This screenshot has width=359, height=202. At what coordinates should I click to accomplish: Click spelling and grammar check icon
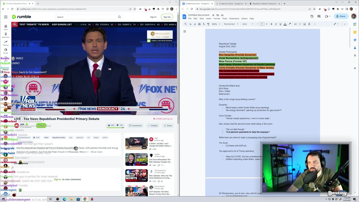[x=204, y=24]
